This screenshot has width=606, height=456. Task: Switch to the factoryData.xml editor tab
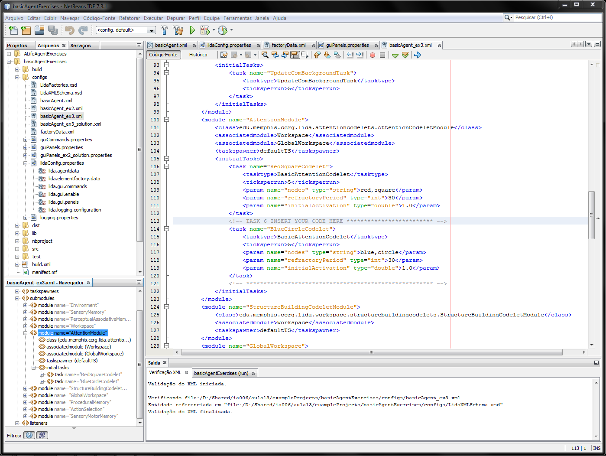[288, 45]
